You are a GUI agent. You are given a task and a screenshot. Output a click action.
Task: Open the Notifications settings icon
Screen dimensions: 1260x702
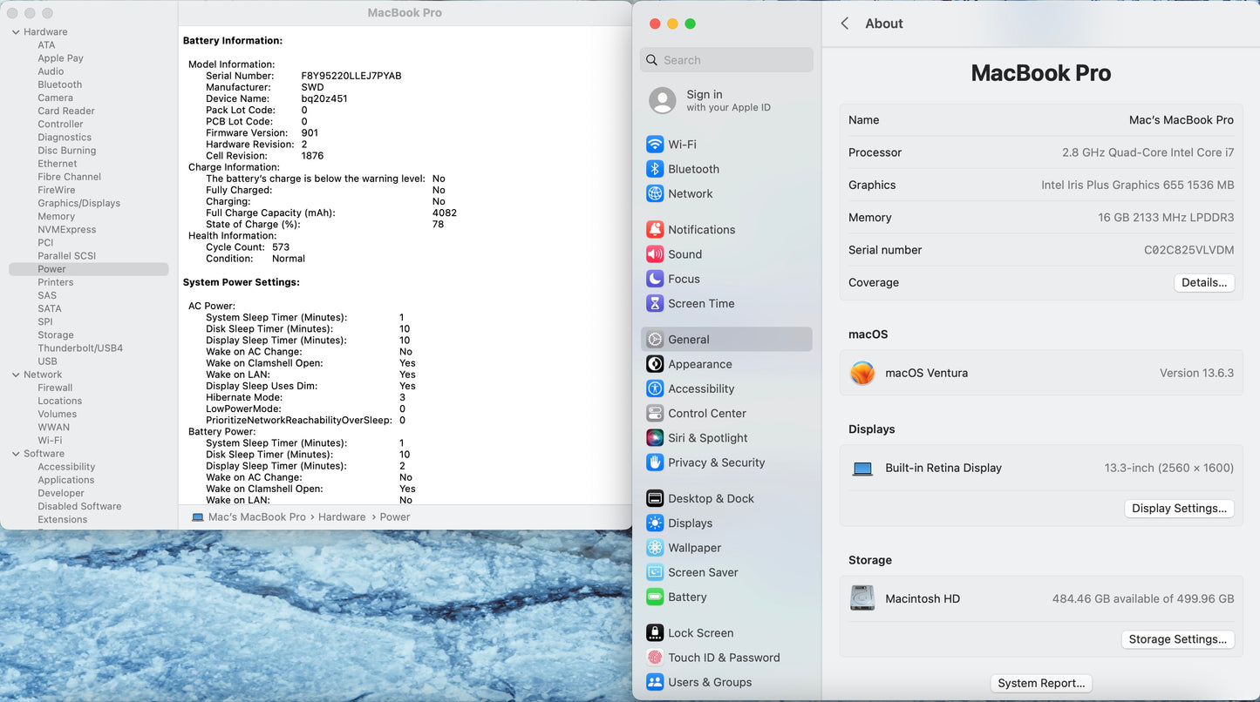655,230
